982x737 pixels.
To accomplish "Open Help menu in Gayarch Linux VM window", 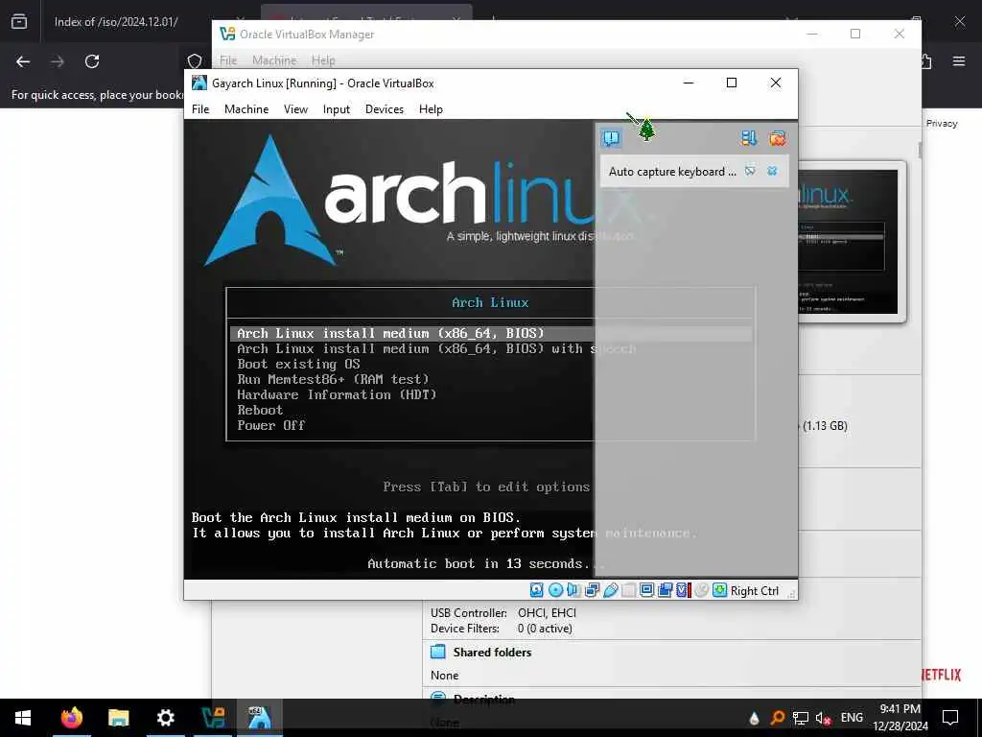I will (431, 109).
